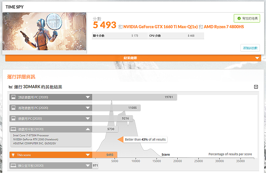This screenshot has height=173, width=266.
Task: Expand the 頂級遊戲用 PC (2020) row arrow
Action: click(x=88, y=97)
